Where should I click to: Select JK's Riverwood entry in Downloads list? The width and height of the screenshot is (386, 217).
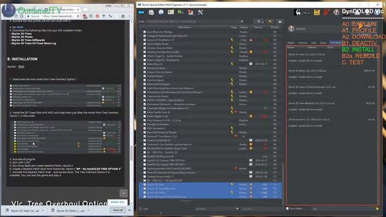[332, 122]
